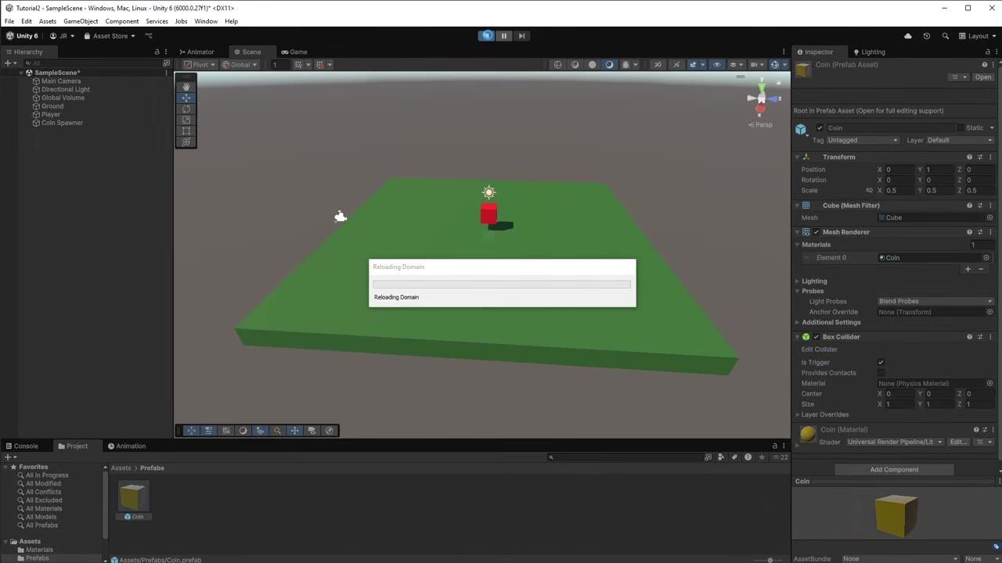Expand the Additional Settings section
1002x563 pixels.
[x=797, y=322]
